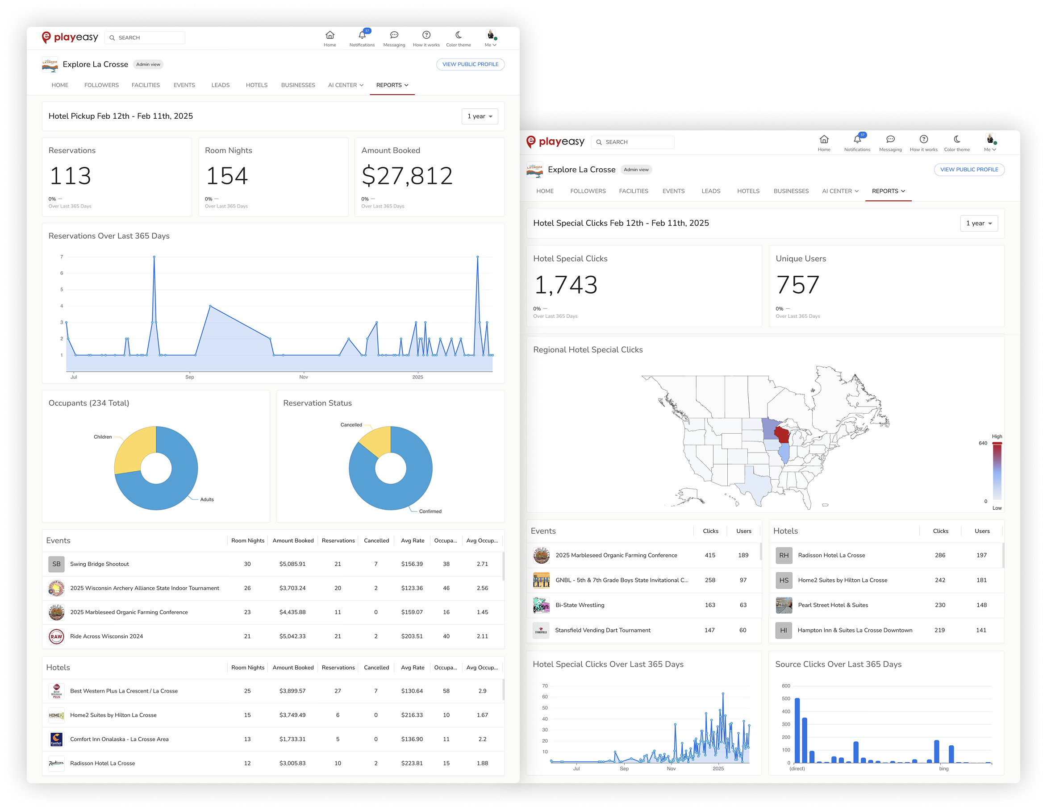Viewport: 1047px width, 810px height.
Task: Open Messaging icon in right window
Action: pos(890,140)
